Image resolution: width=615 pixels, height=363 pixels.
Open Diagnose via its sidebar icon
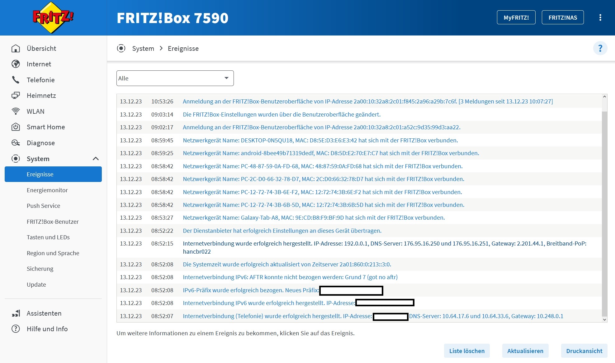click(16, 143)
